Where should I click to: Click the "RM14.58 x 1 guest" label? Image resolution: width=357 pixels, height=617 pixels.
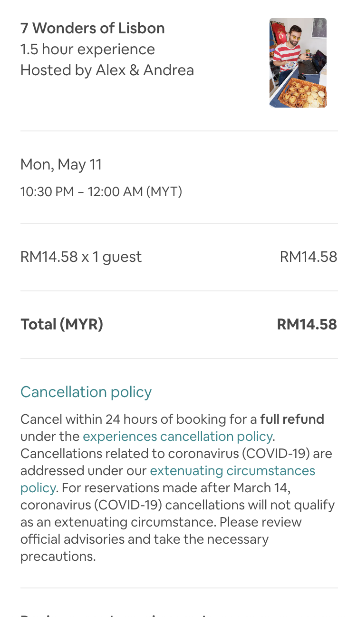click(81, 257)
